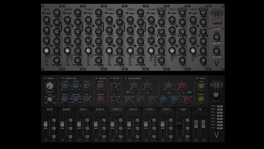Click the SNARE module white level knob

(67, 50)
